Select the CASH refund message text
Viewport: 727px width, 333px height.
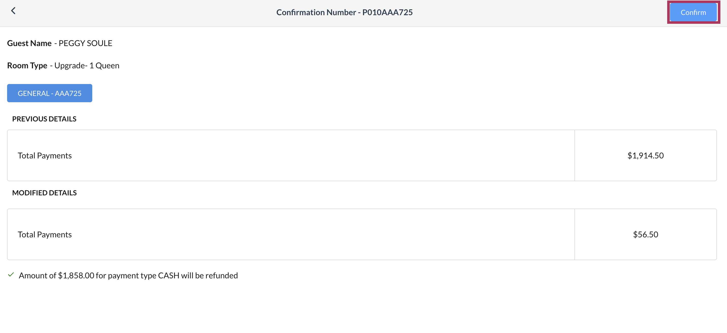[x=129, y=275]
